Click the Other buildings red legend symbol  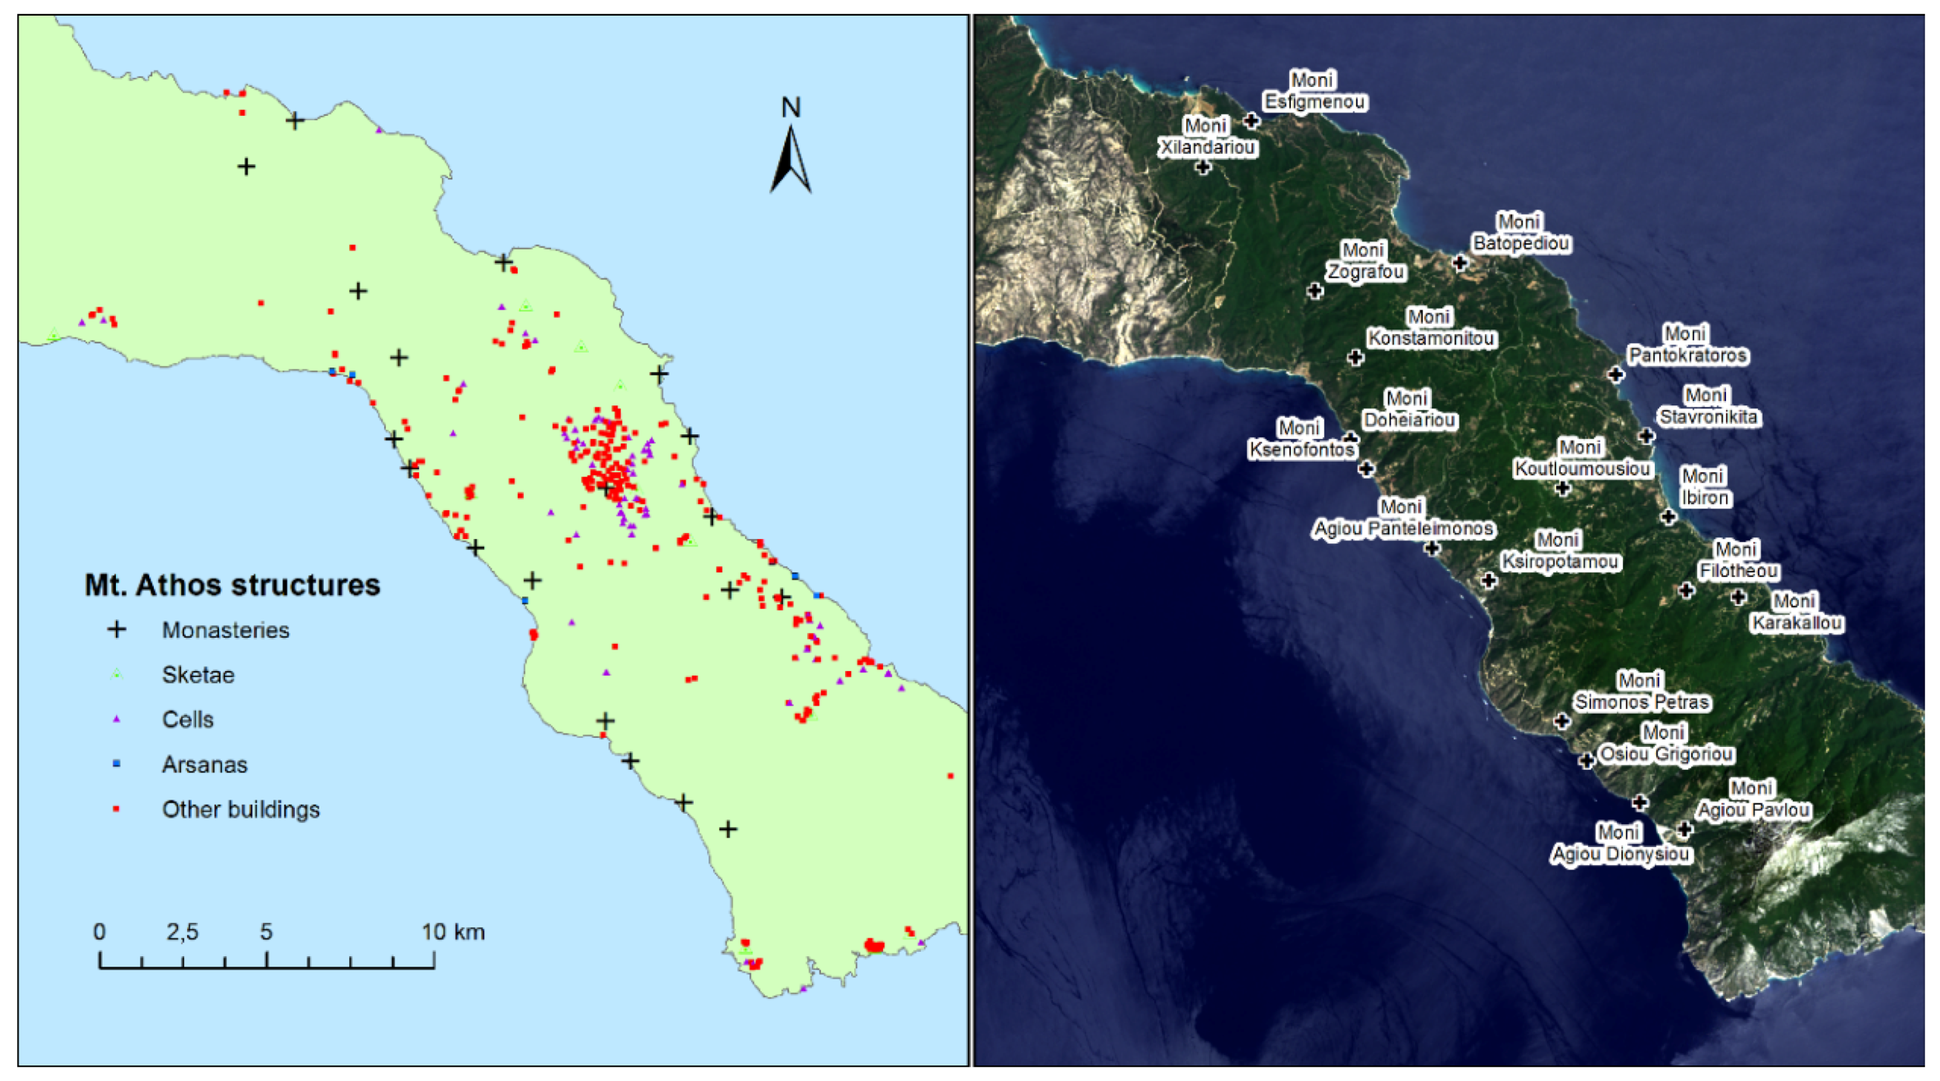[x=117, y=809]
